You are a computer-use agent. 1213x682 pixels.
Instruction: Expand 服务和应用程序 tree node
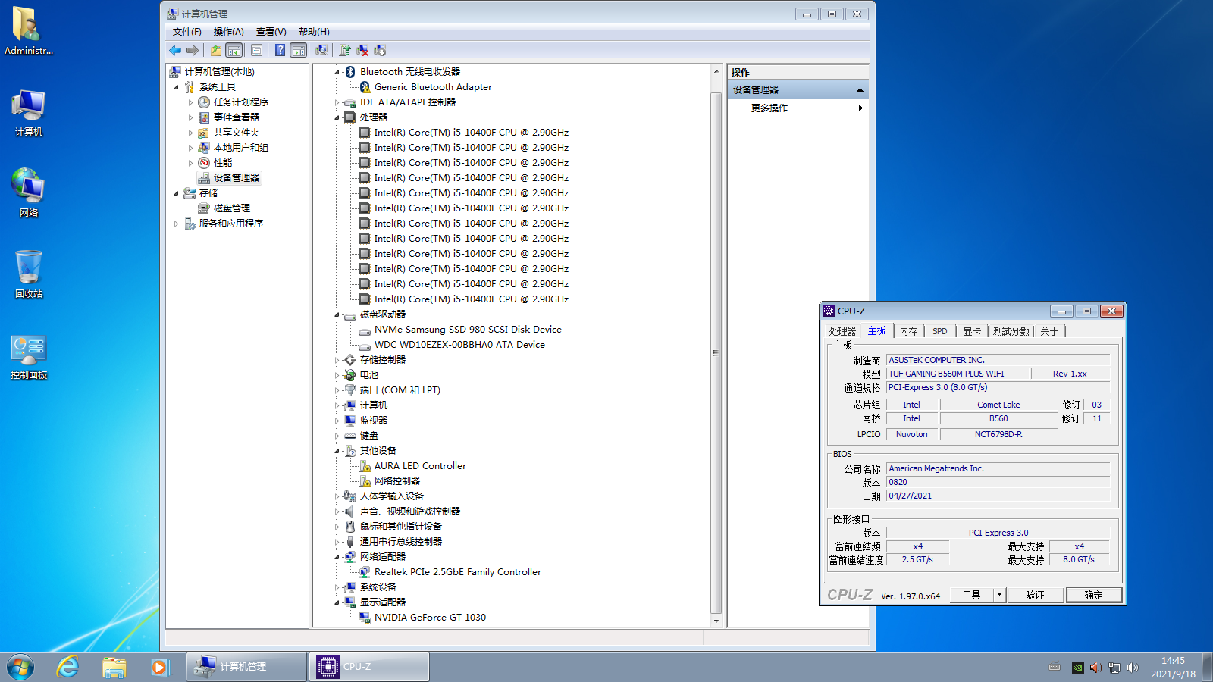pyautogui.click(x=177, y=224)
